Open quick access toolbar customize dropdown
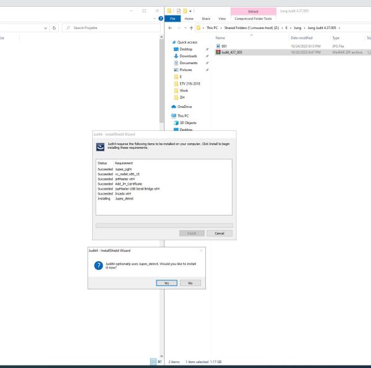 tap(190, 11)
